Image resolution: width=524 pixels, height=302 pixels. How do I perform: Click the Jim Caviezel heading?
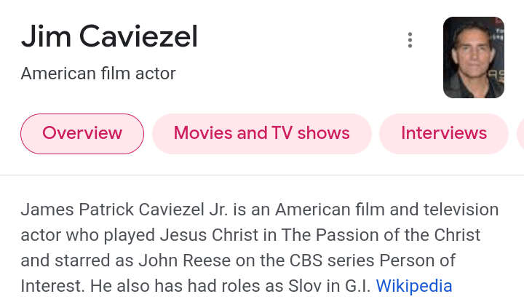point(109,36)
